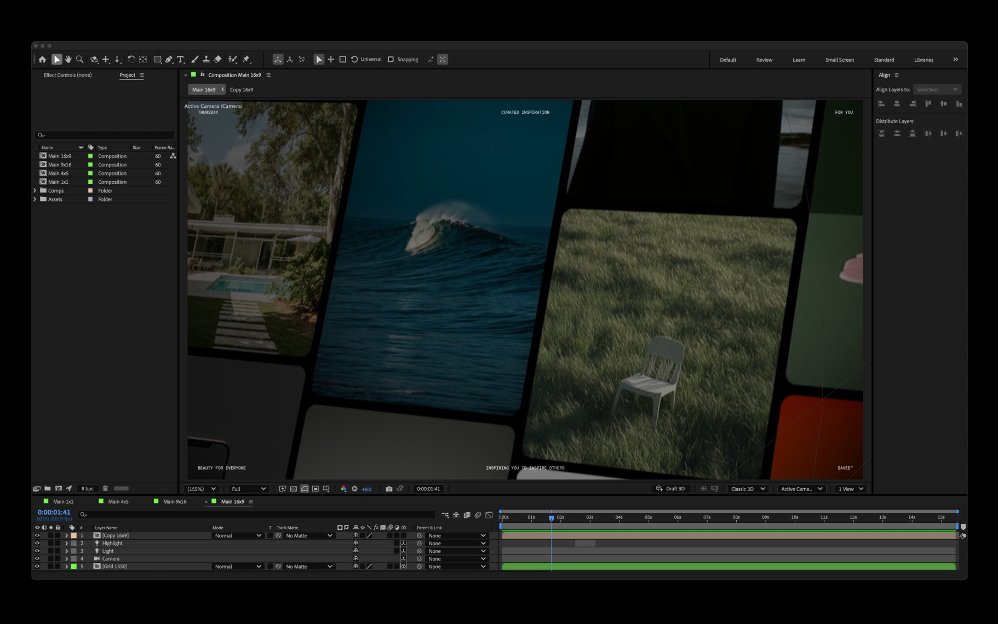Select the Horizontal Type tool

(180, 59)
